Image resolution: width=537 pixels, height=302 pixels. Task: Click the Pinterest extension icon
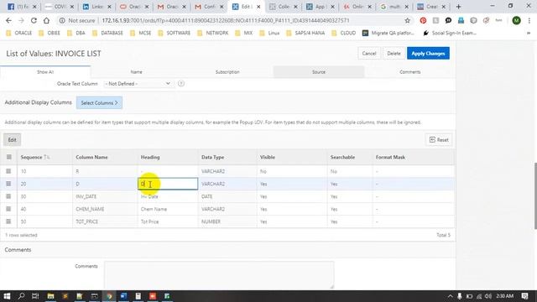tap(423, 20)
